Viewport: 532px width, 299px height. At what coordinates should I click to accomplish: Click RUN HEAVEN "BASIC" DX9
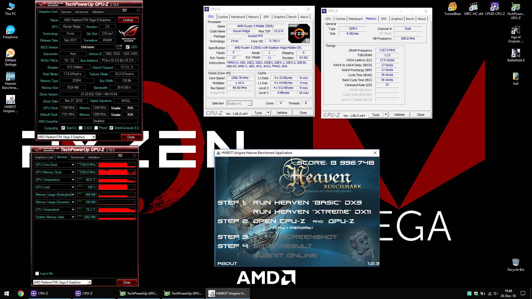pos(307,203)
